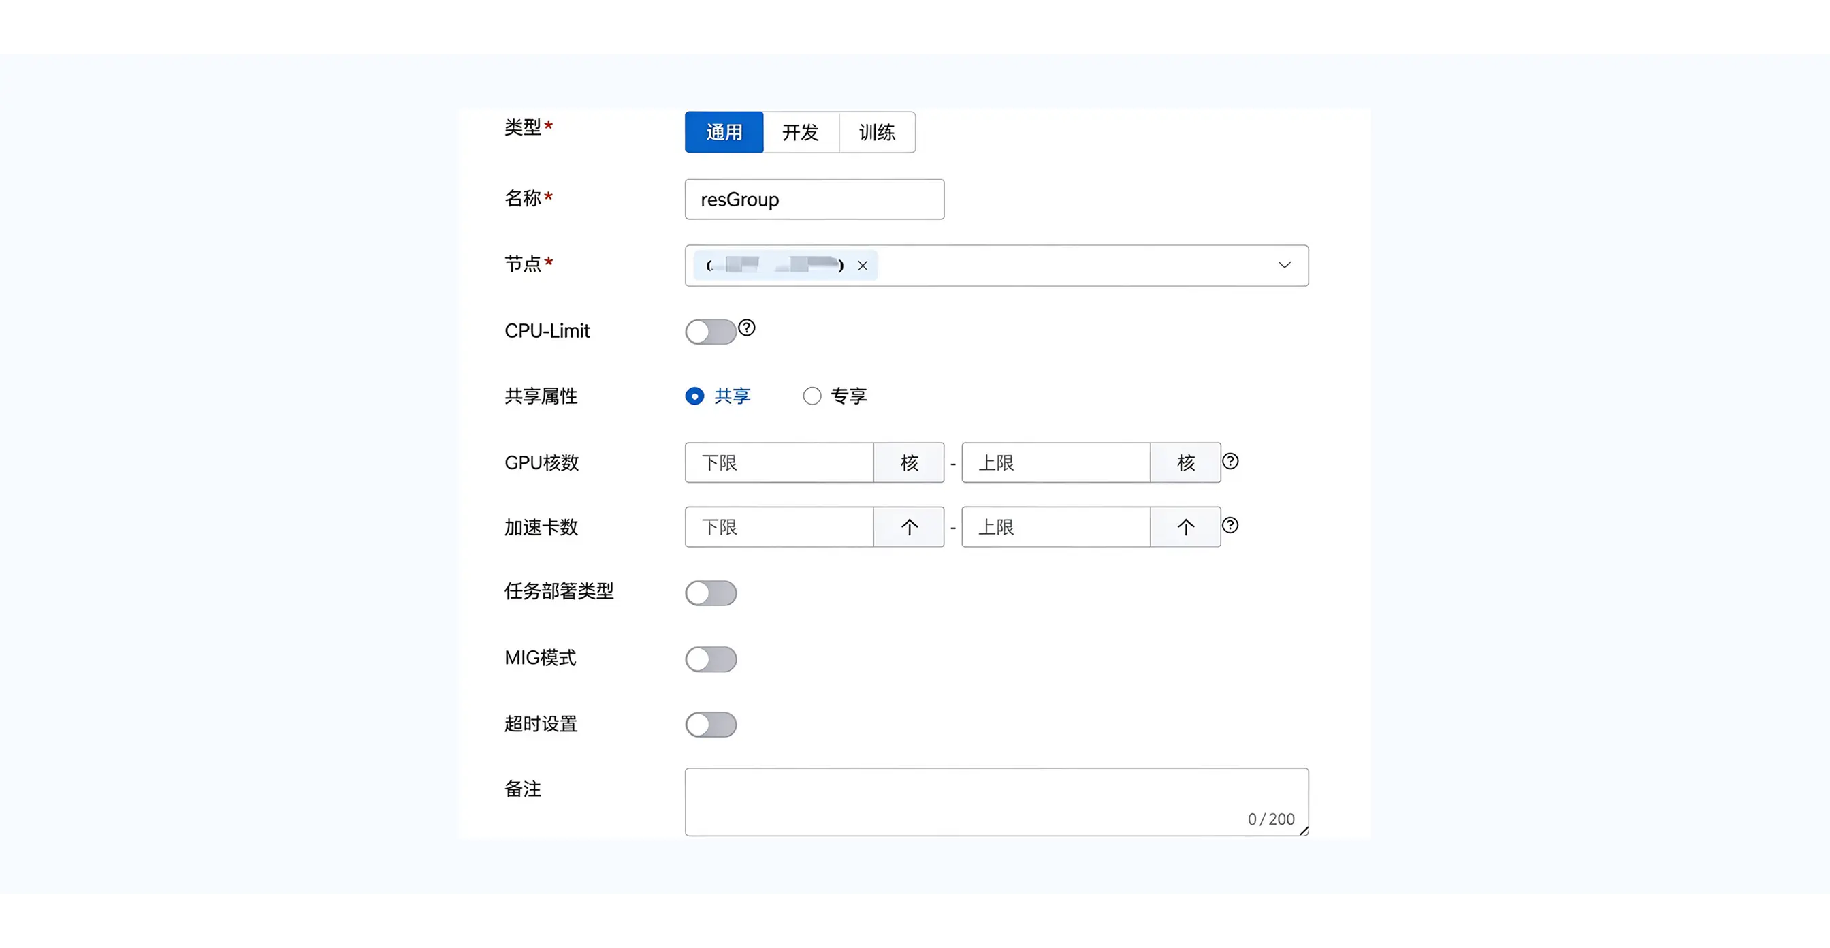Open the 加速卡数 help question mark icon

tap(1230, 525)
